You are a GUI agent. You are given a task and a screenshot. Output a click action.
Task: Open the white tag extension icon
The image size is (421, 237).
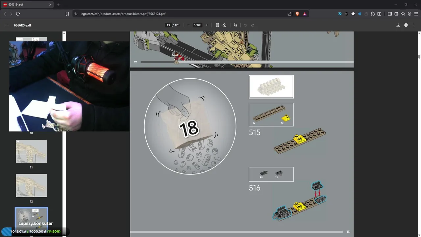click(x=353, y=14)
